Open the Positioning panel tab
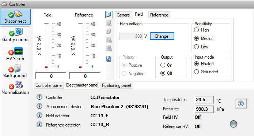Viewport: 254px width, 136px height. pos(117,85)
